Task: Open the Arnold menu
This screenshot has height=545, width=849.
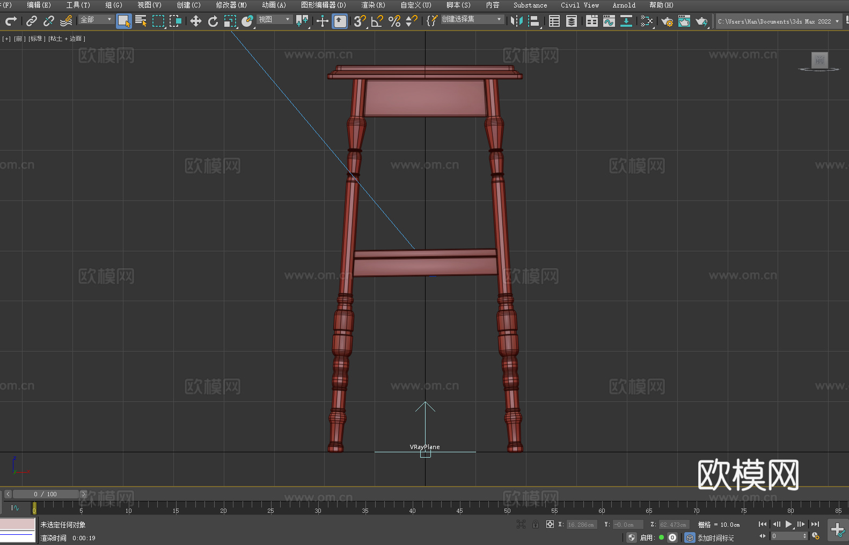Action: tap(624, 5)
